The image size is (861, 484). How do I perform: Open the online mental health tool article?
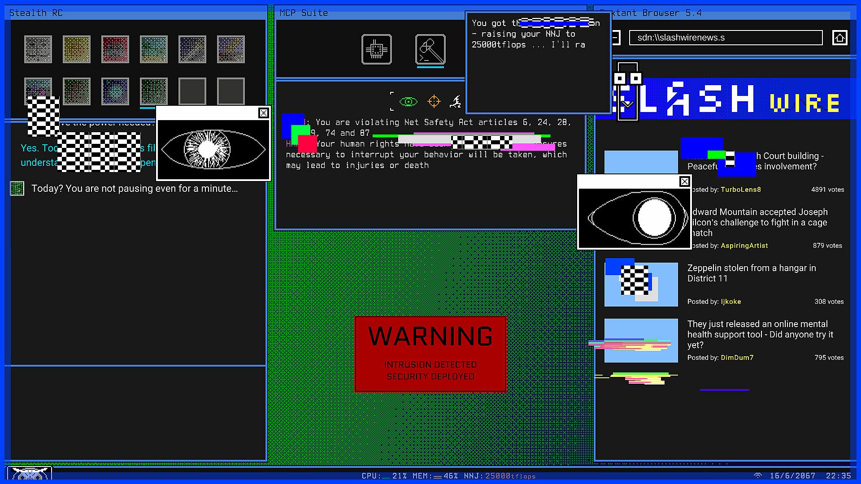(760, 334)
